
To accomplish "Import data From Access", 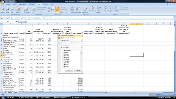I will [x=3, y=10].
